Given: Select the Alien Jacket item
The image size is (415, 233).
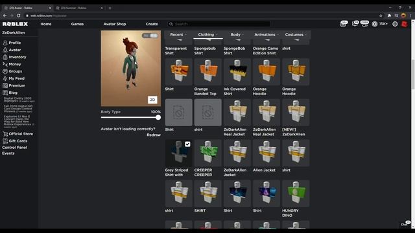Looking at the screenshot, I should tap(267, 156).
